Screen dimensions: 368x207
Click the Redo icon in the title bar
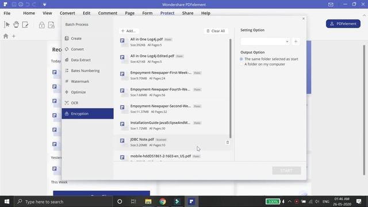click(34, 5)
